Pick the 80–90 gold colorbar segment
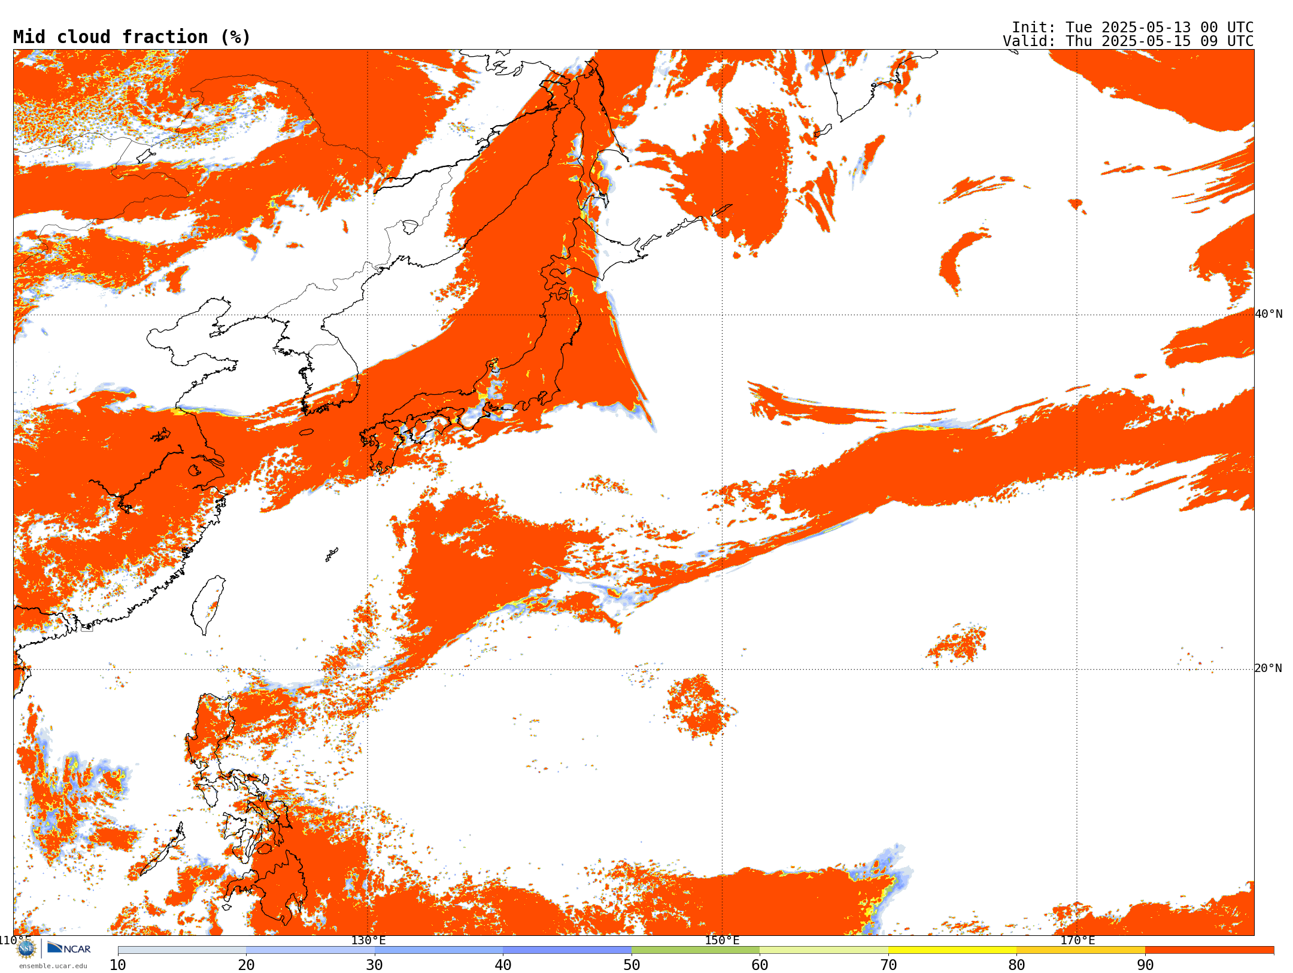 [1081, 950]
